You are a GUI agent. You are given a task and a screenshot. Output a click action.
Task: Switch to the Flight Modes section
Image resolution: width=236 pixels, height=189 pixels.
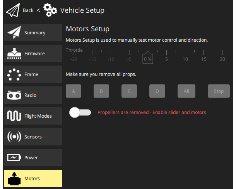[x=38, y=116]
